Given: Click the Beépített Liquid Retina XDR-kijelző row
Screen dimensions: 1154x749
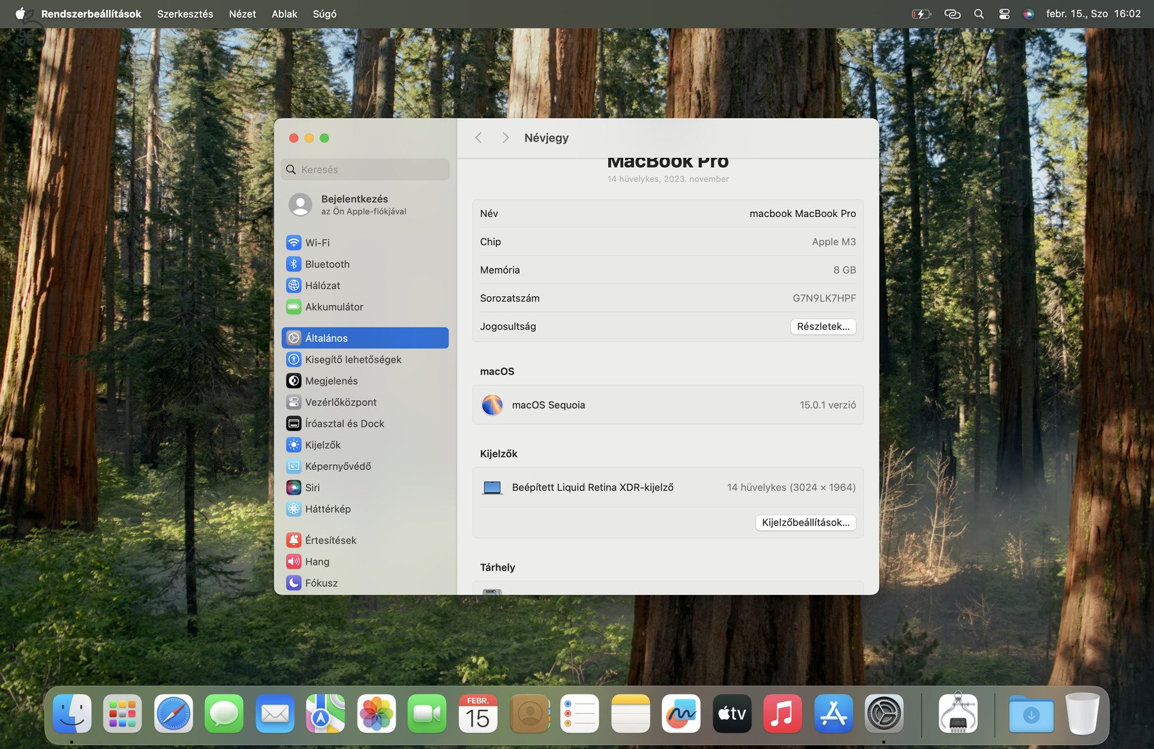Looking at the screenshot, I should [x=668, y=488].
